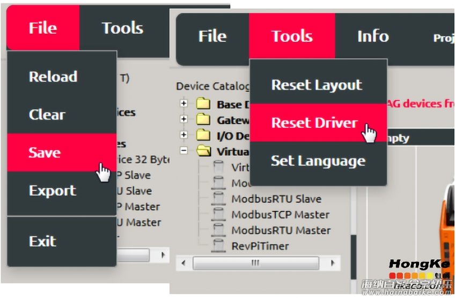Image resolution: width=456 pixels, height=298 pixels.
Task: Click the ModbusRTU Slave device icon
Action: [218, 199]
